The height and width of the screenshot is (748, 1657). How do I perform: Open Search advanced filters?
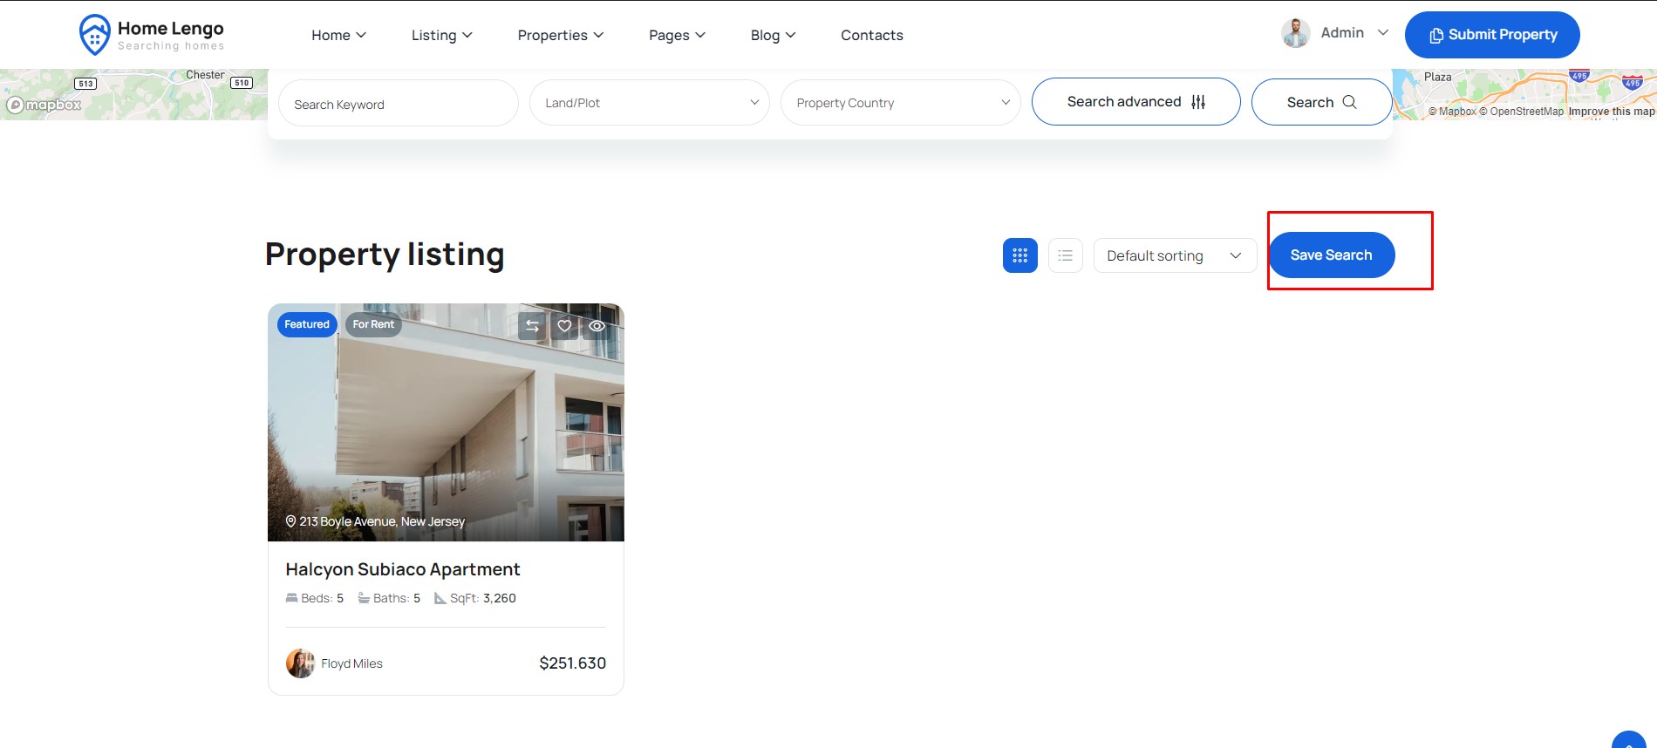point(1135,102)
